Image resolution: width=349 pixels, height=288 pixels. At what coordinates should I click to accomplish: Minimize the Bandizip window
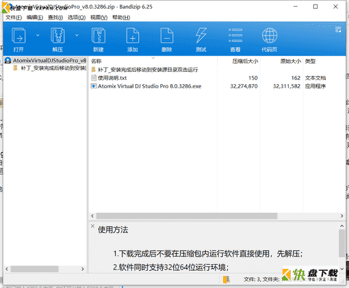296,7
